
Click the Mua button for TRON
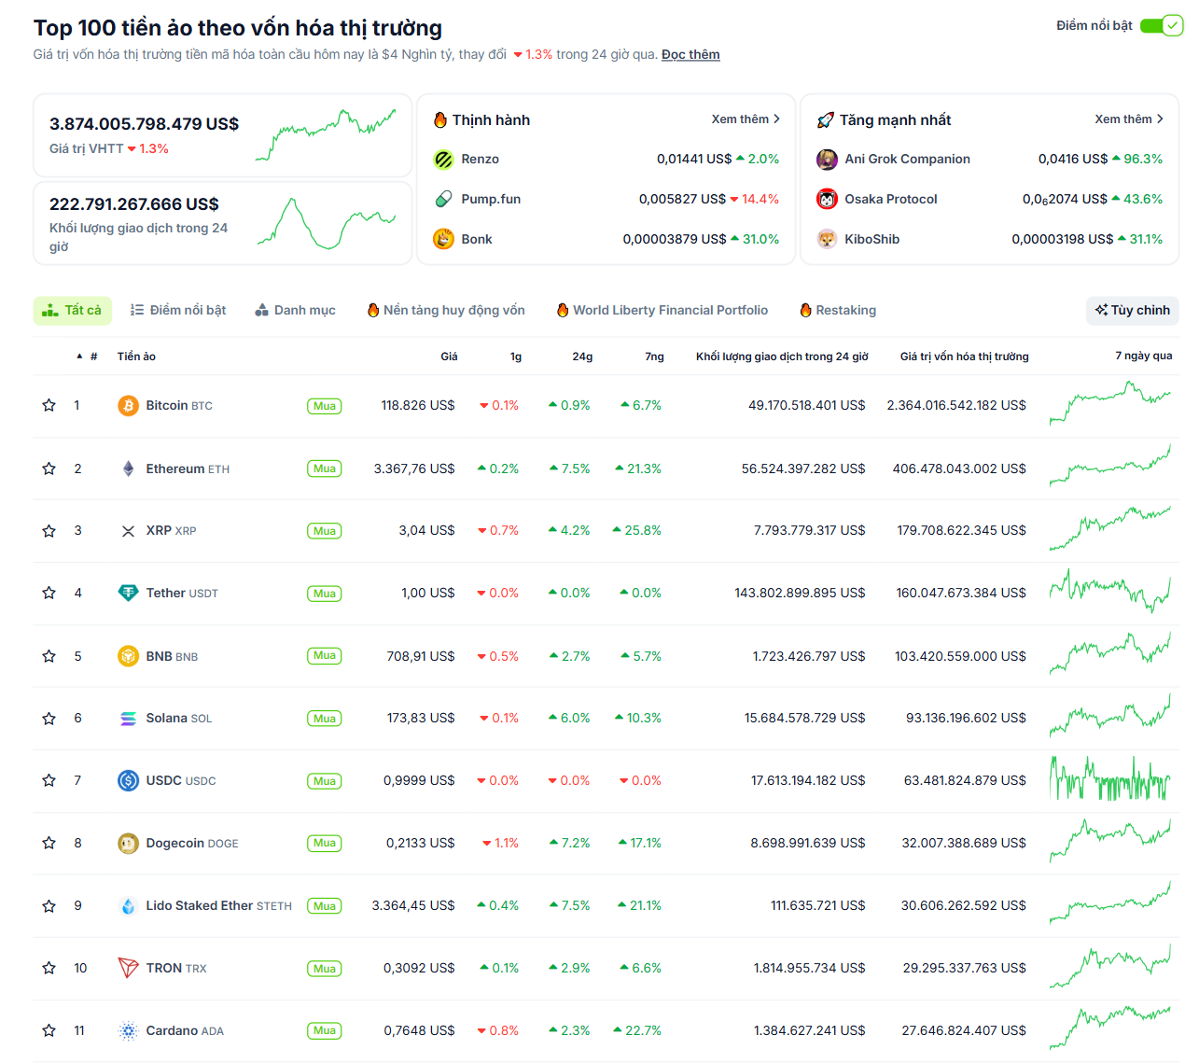pos(325,969)
